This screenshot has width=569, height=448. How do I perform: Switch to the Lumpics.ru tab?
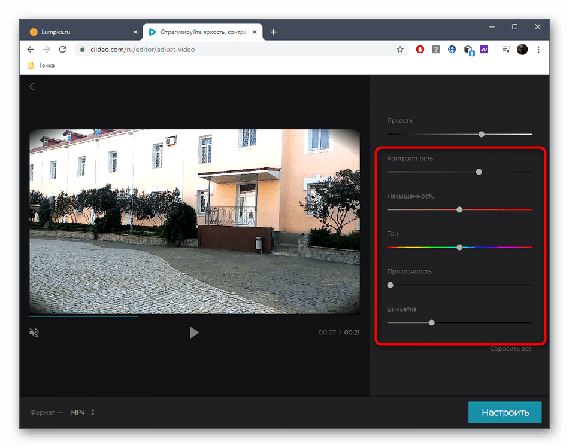click(81, 32)
